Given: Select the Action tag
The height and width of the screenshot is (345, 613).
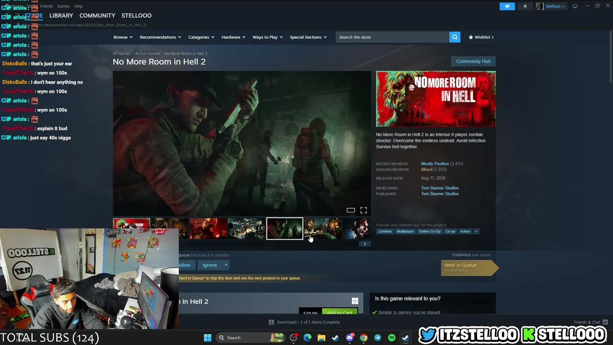Looking at the screenshot, I should coord(465,231).
